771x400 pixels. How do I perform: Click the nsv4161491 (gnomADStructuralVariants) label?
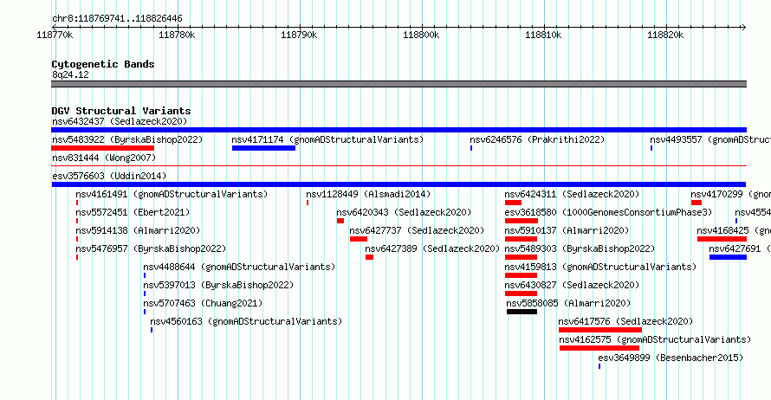coord(172,194)
